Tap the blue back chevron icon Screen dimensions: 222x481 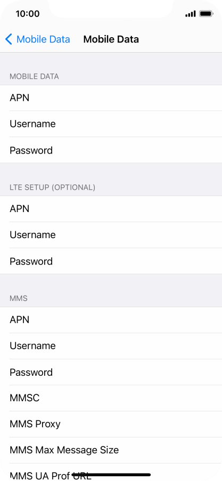coord(9,39)
